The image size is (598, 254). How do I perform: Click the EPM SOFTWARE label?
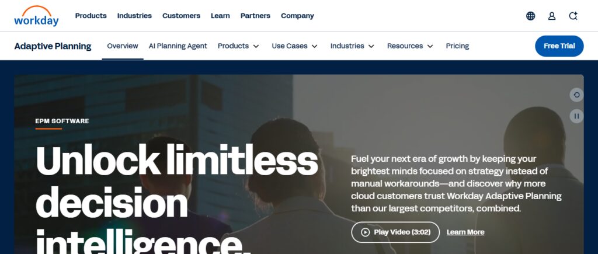click(x=62, y=121)
